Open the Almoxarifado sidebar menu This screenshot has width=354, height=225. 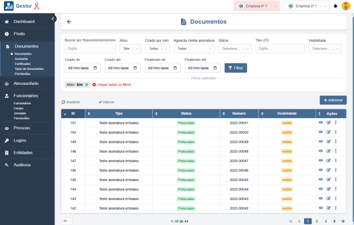coord(25,83)
